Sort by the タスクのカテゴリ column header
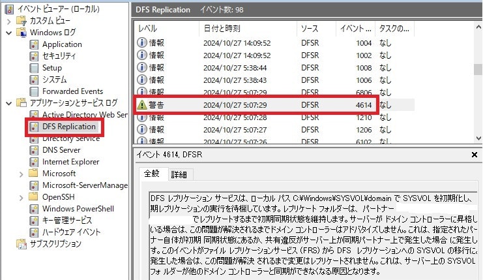Viewport: 483px width, 280px height. click(x=394, y=28)
